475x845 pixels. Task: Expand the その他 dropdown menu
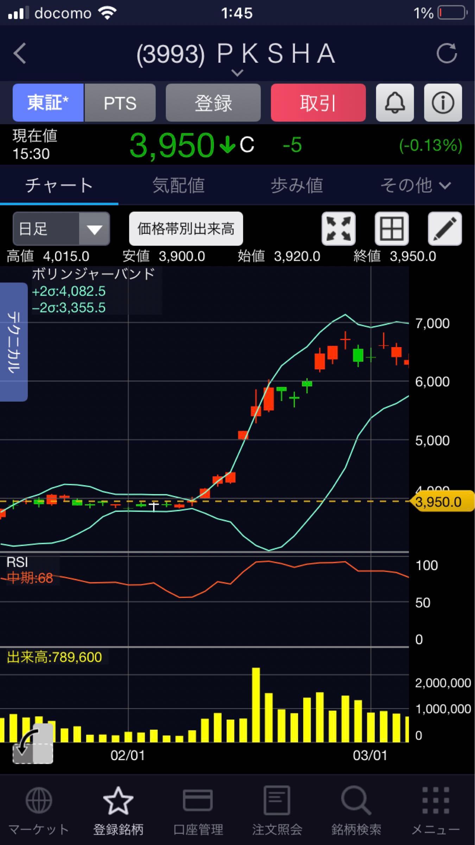tap(415, 185)
